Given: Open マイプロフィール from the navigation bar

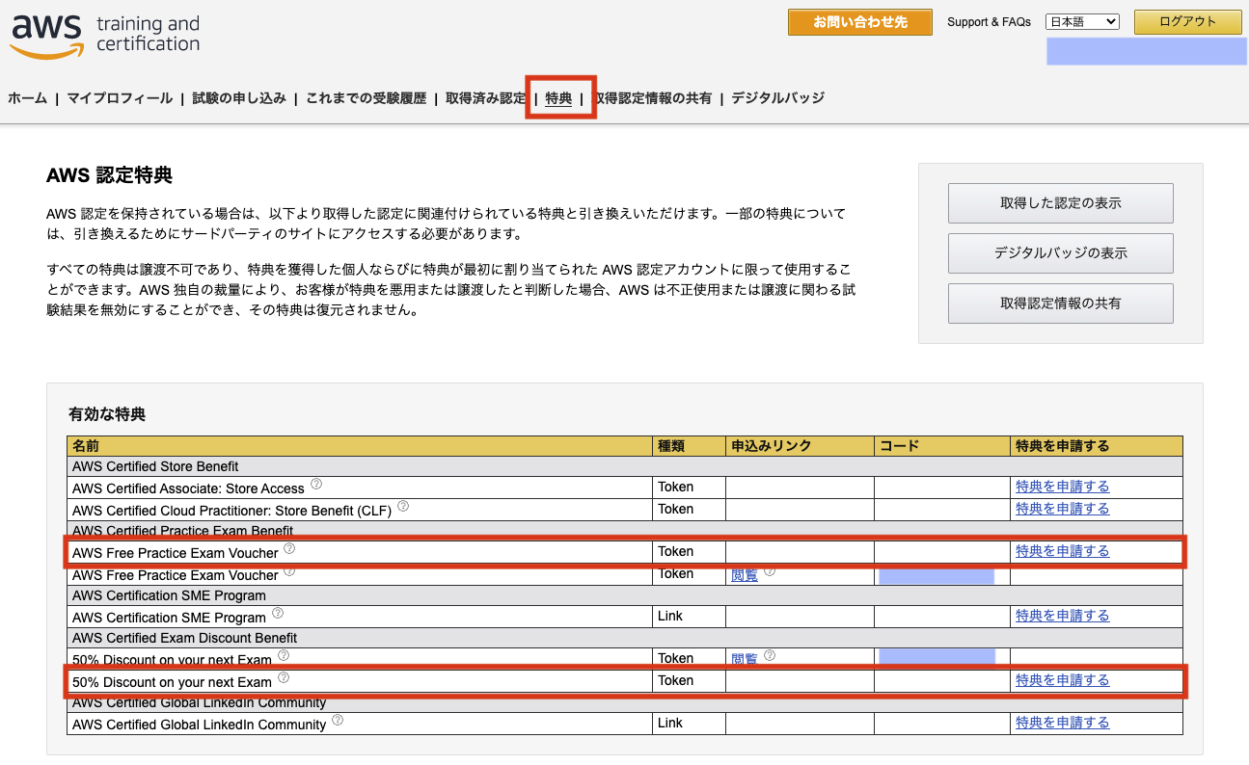Looking at the screenshot, I should point(120,97).
